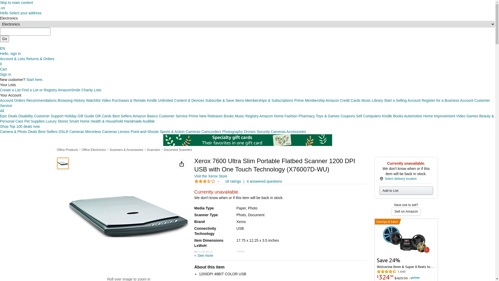Click the share icon above product image
Screen dimensions: 499x281
(x=182, y=164)
